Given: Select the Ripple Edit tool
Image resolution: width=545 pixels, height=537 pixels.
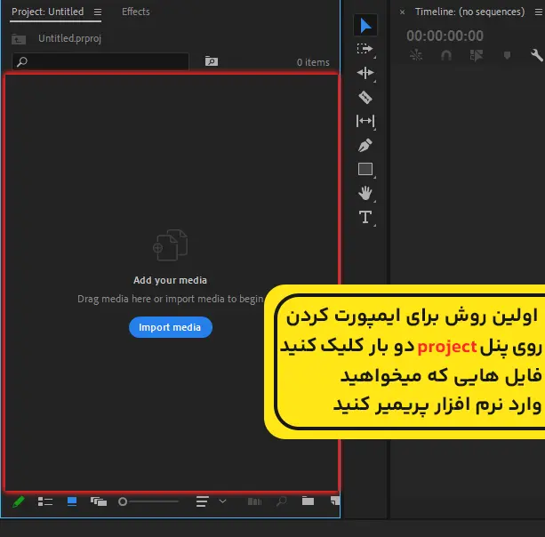Looking at the screenshot, I should (x=365, y=73).
